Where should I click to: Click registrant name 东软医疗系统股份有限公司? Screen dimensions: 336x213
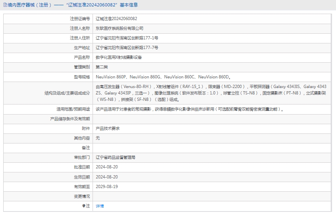coord(119,28)
